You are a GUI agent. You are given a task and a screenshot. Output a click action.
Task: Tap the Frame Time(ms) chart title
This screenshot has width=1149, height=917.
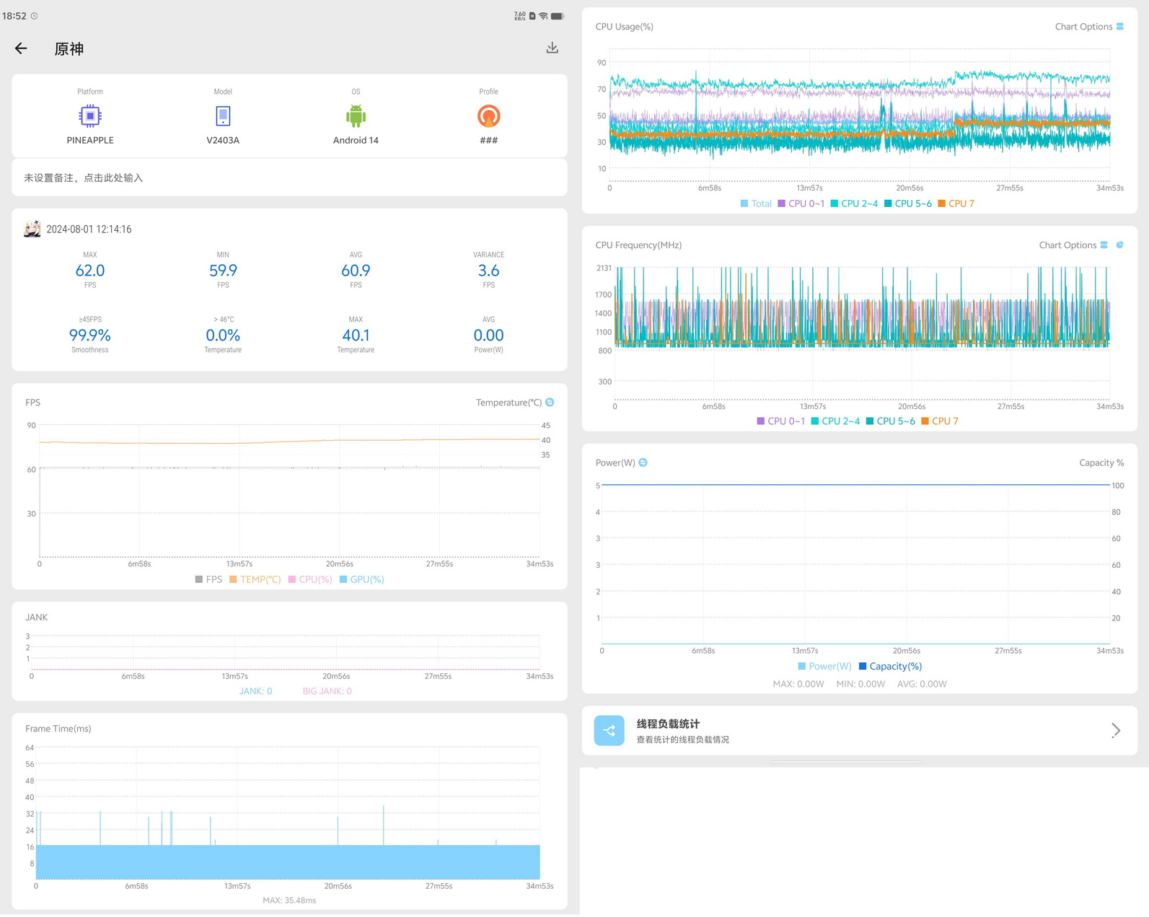(x=58, y=729)
